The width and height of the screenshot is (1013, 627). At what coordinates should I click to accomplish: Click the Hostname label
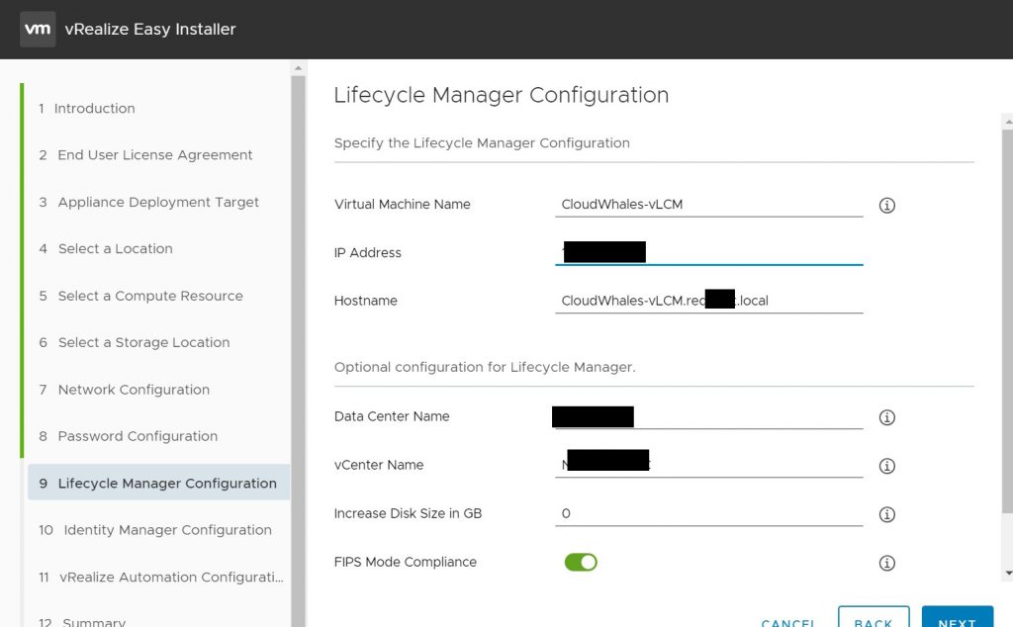[366, 301]
